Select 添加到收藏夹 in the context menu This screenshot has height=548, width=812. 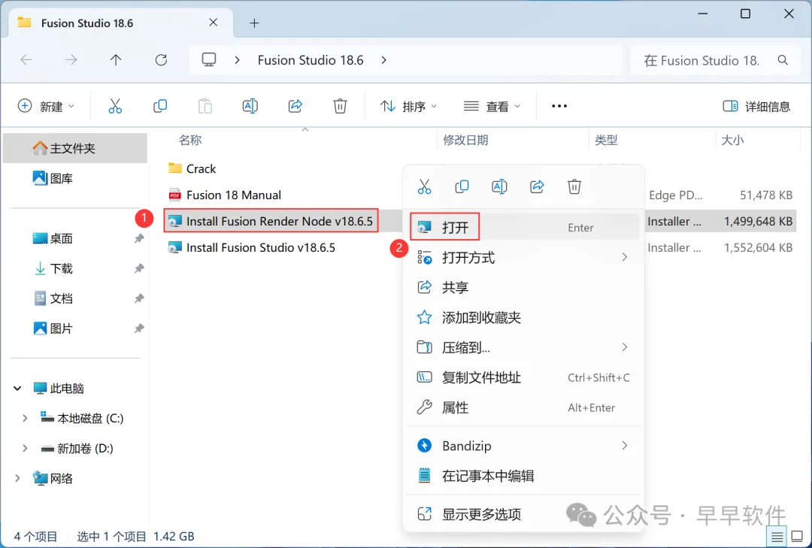[x=523, y=317]
